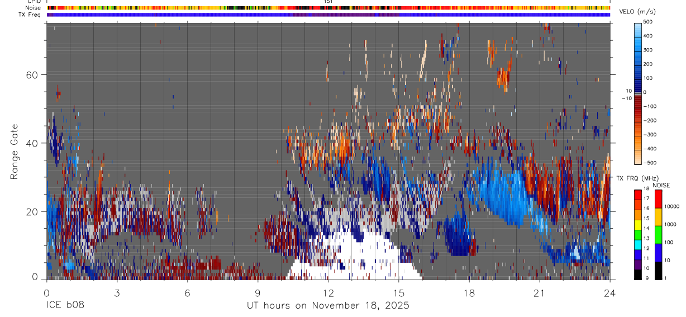Click the yellow-orange NOISE legend segment
This screenshot has height=317, width=686.
pos(659,217)
